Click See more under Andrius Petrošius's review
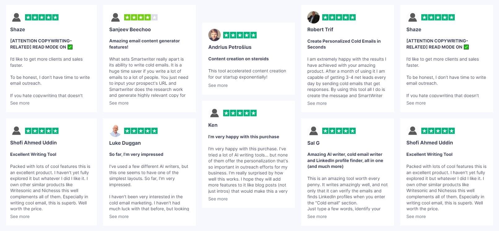The image size is (499, 231). (218, 85)
